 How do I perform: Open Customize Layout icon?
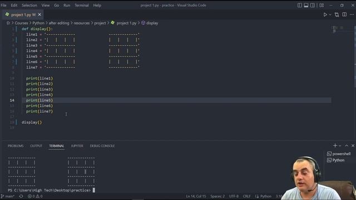pyautogui.click(x=322, y=5)
